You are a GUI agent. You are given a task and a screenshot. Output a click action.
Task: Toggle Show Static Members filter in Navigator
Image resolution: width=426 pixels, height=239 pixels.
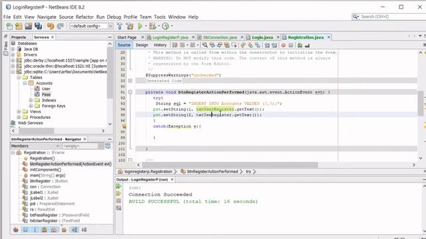click(x=35, y=230)
